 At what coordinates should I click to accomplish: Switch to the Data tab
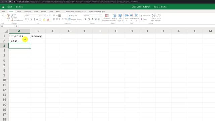(x=36, y=11)
